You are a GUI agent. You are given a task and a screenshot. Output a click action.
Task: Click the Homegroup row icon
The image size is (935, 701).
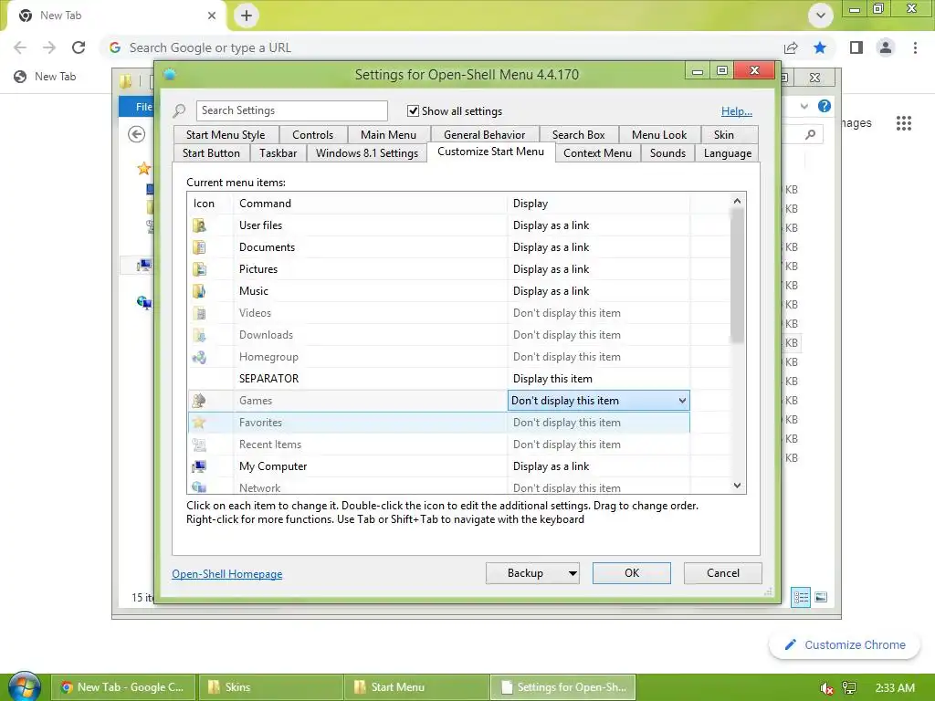click(x=199, y=357)
